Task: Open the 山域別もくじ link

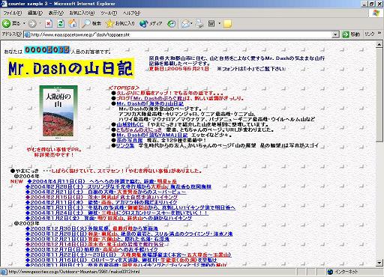Action: [130, 124]
